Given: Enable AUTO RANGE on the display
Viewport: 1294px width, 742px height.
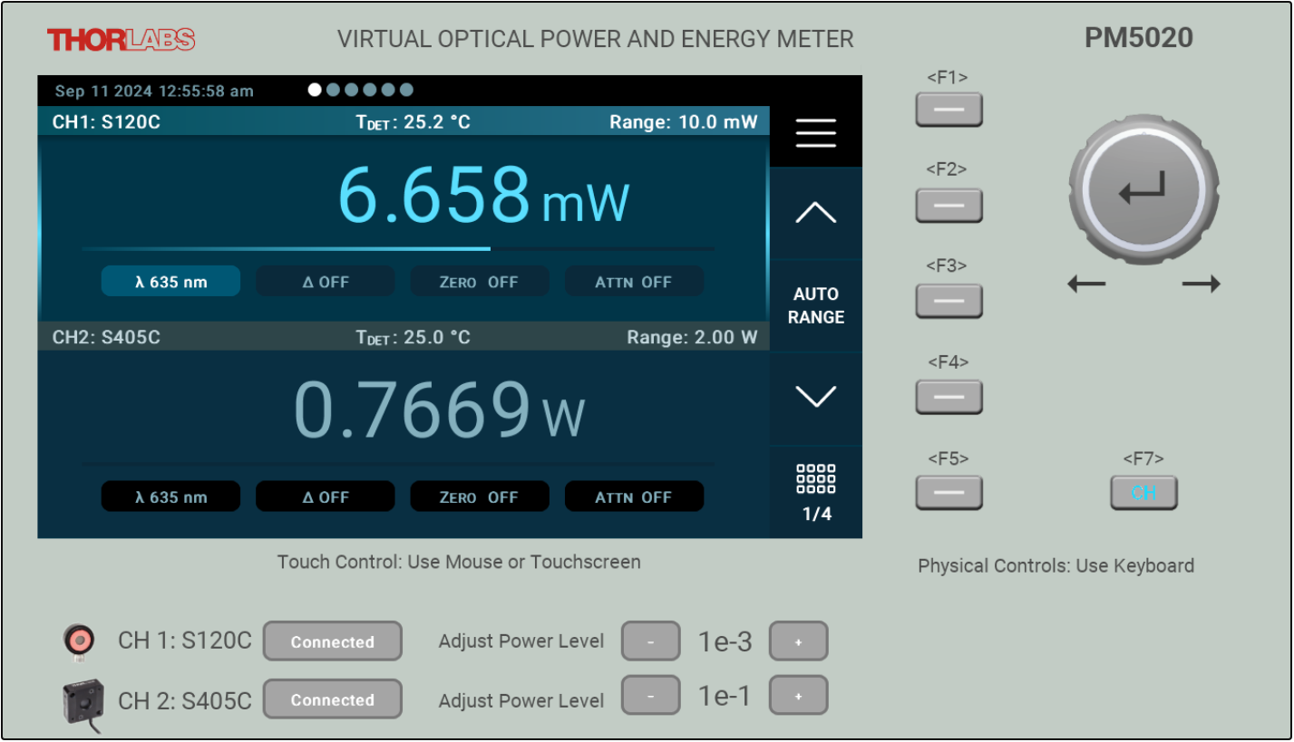Looking at the screenshot, I should pyautogui.click(x=815, y=305).
